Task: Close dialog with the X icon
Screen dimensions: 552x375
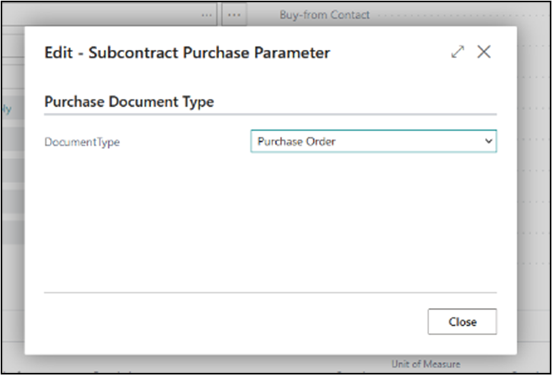Action: tap(484, 52)
